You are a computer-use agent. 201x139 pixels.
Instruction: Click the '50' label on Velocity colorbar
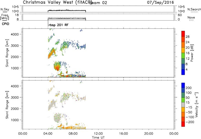pyautogui.click(x=187, y=98)
